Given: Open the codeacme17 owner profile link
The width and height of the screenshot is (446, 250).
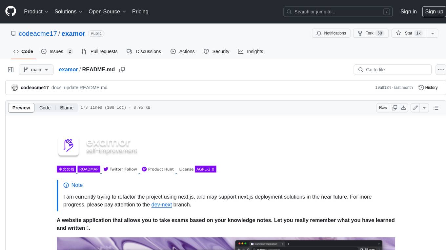Looking at the screenshot, I should (38, 33).
